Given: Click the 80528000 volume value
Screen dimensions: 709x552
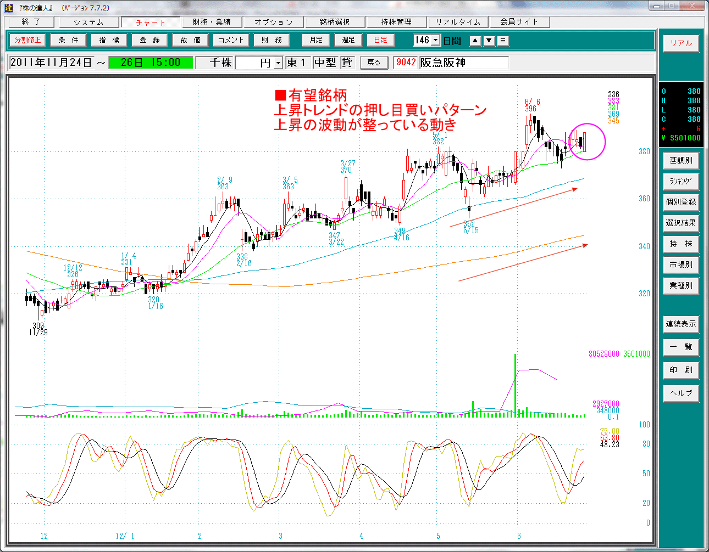Looking at the screenshot, I should (603, 354).
